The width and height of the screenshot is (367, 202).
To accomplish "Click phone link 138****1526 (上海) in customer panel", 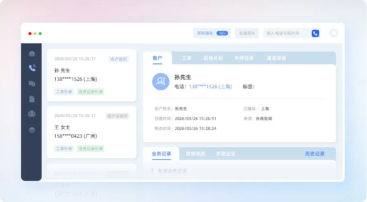I will [210, 87].
